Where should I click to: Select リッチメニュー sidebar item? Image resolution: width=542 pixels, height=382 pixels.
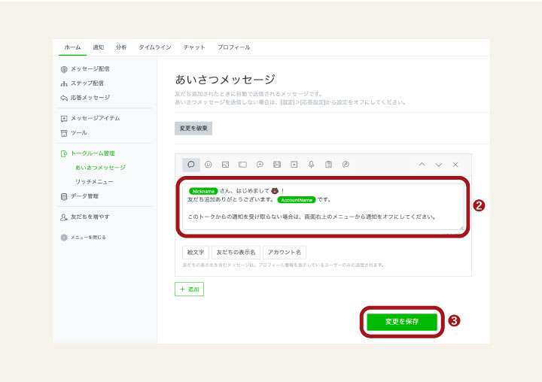tap(94, 182)
